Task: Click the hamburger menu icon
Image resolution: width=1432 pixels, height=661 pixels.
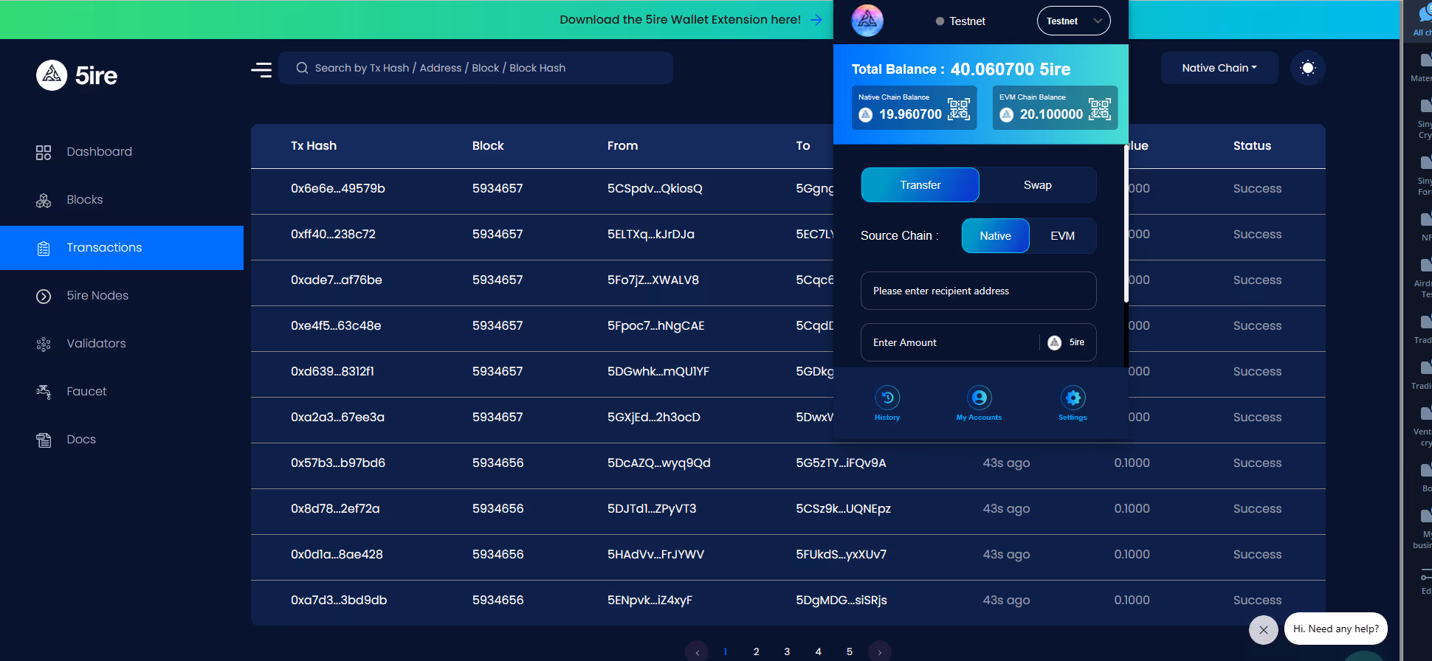Action: pyautogui.click(x=261, y=69)
